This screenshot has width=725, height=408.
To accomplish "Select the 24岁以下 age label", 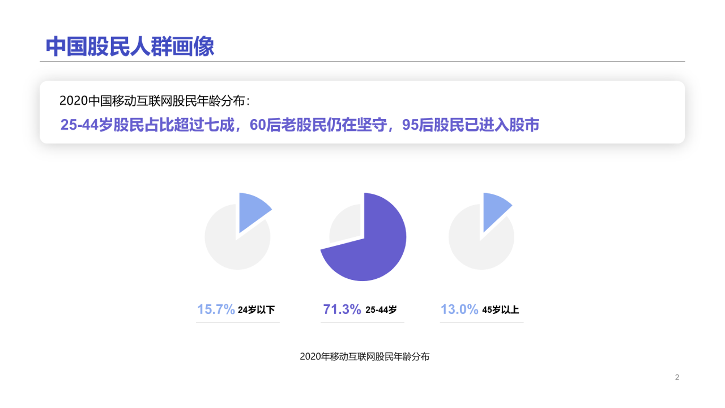I will (x=257, y=310).
